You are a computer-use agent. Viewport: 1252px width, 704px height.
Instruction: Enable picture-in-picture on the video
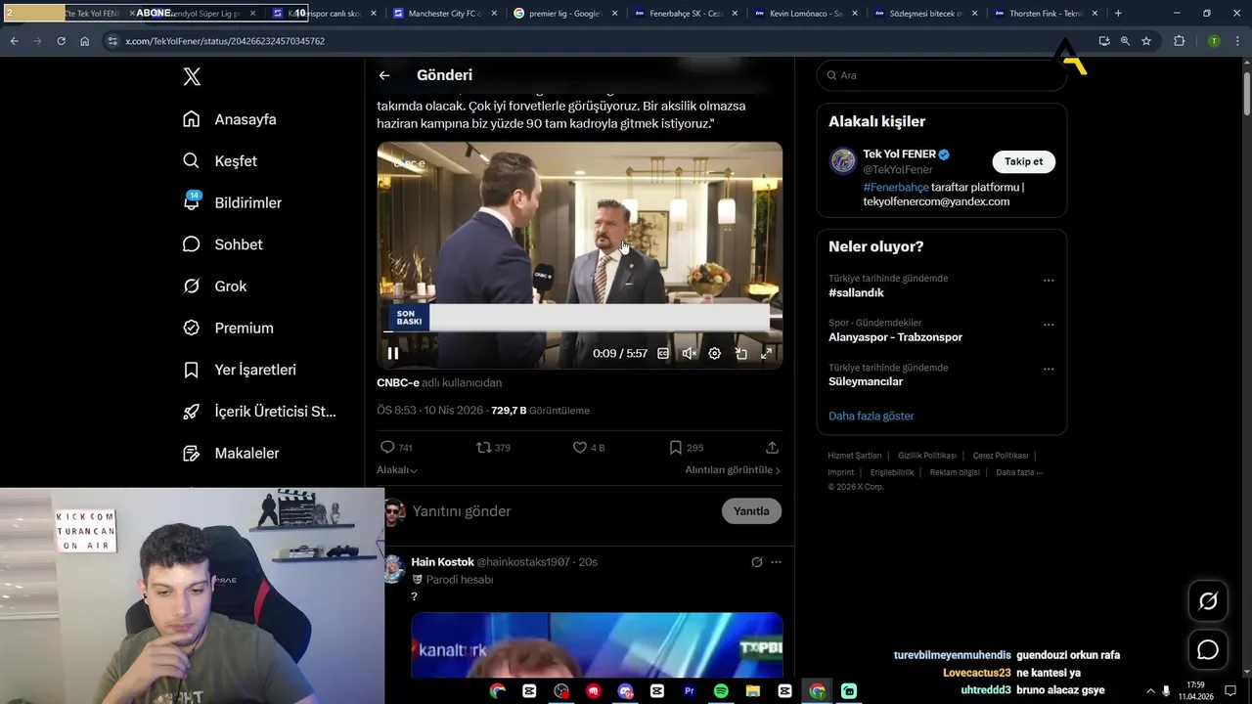point(740,353)
